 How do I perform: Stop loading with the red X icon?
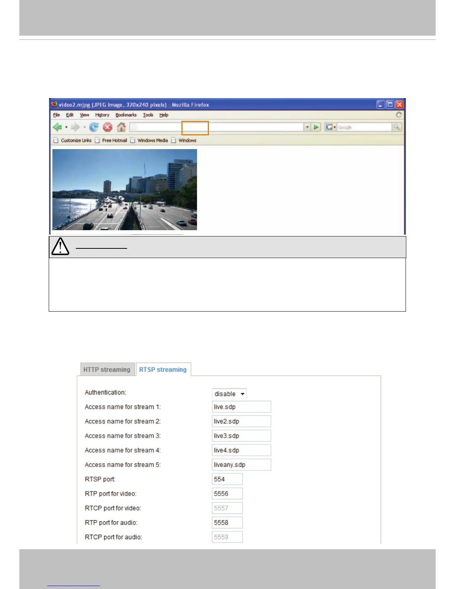[107, 128]
